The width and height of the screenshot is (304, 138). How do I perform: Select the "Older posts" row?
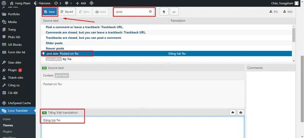coord(166,43)
